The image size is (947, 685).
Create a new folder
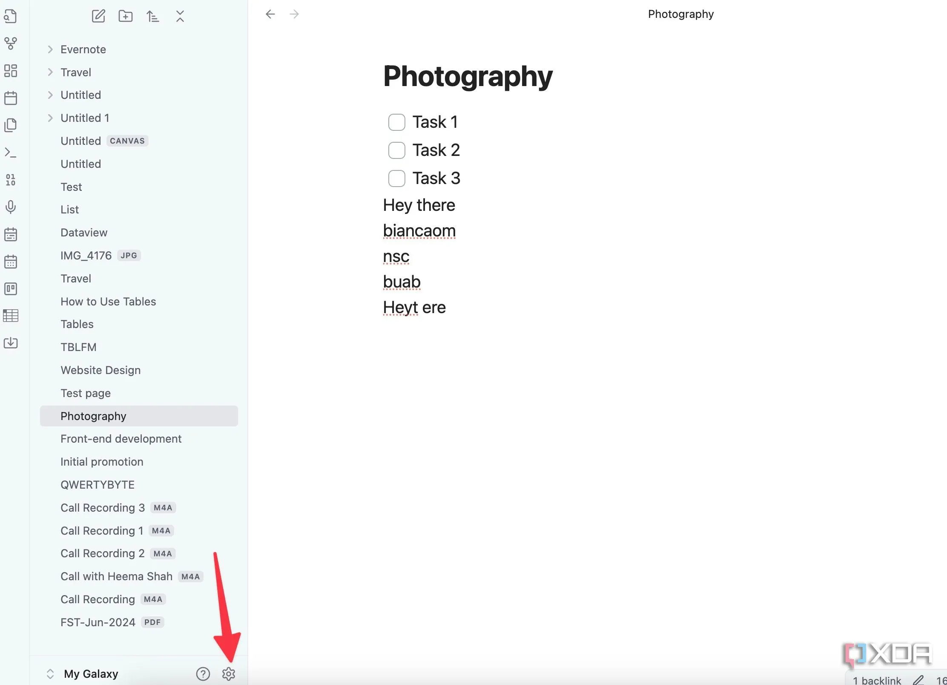125,16
